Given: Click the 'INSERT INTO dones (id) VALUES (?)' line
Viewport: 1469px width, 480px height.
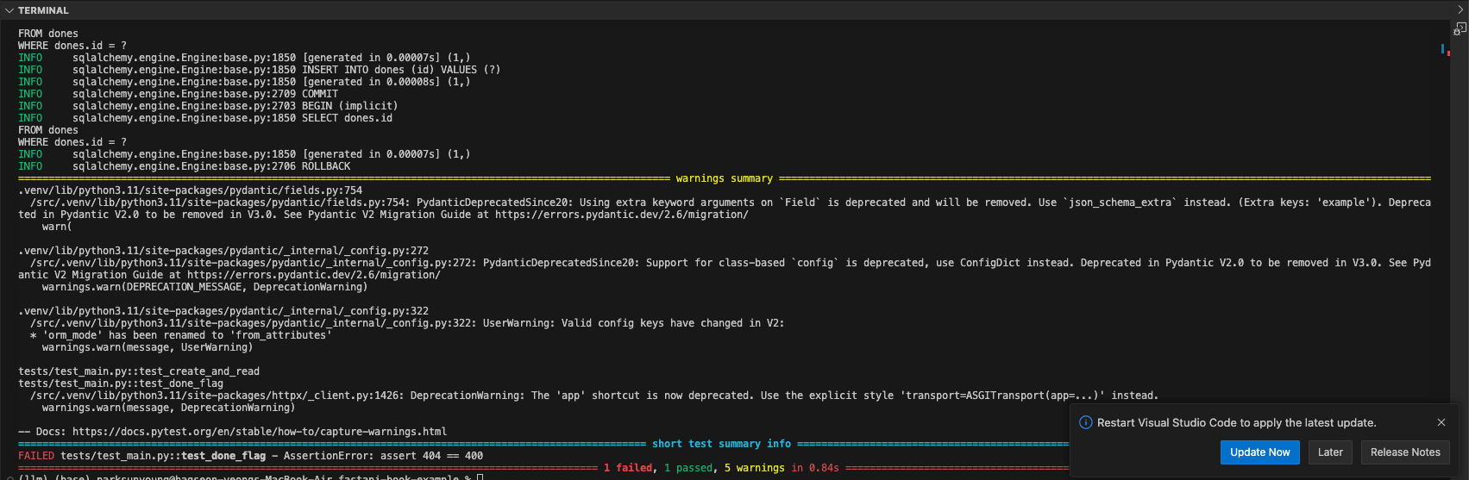Looking at the screenshot, I should click(x=259, y=70).
